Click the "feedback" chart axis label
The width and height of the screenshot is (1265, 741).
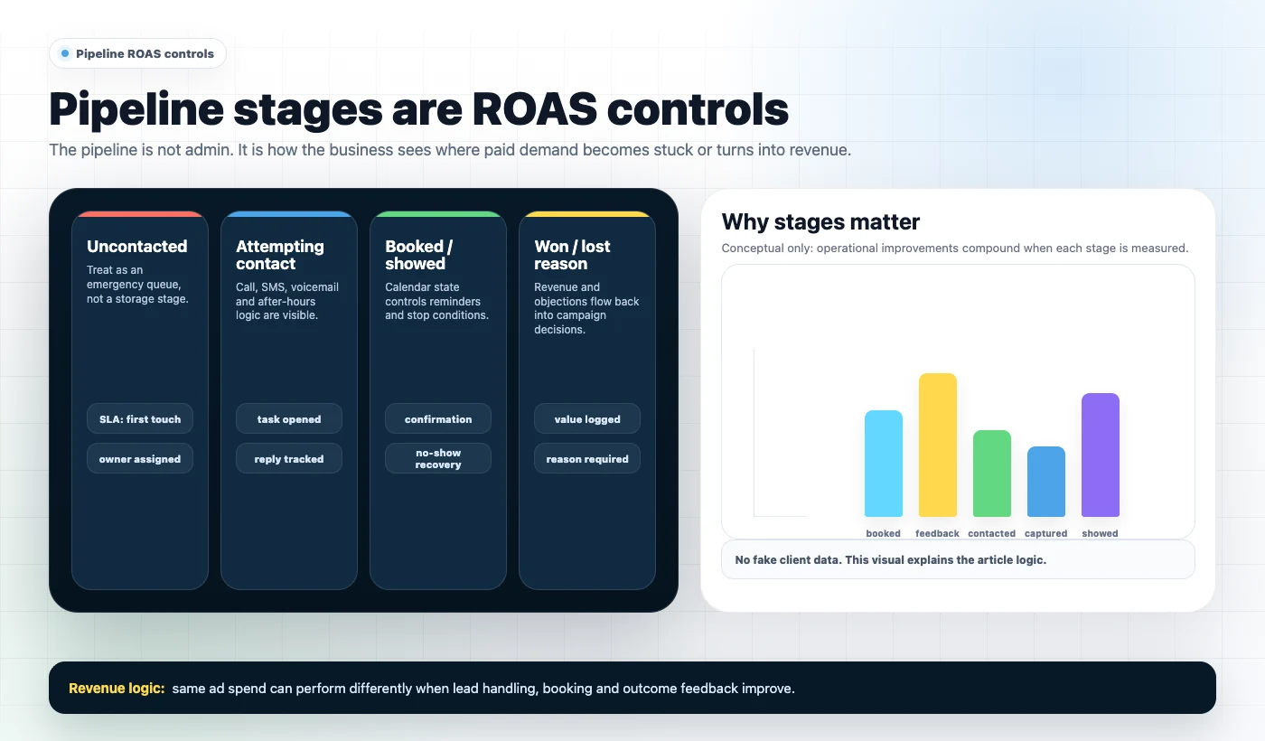938,533
